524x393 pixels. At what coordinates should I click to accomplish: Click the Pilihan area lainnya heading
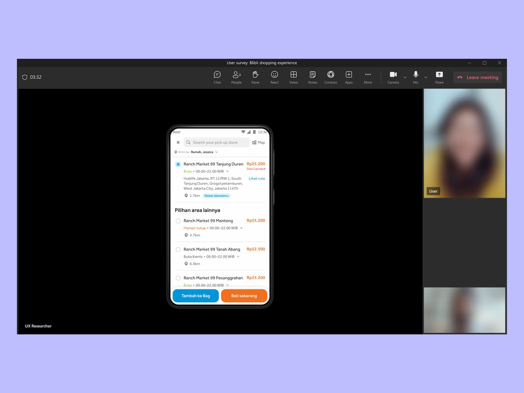tap(197, 210)
